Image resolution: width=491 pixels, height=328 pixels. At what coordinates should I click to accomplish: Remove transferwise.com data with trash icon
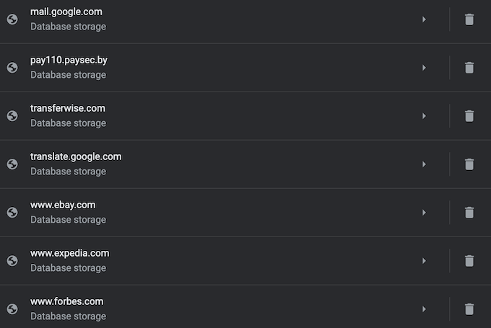pos(469,116)
